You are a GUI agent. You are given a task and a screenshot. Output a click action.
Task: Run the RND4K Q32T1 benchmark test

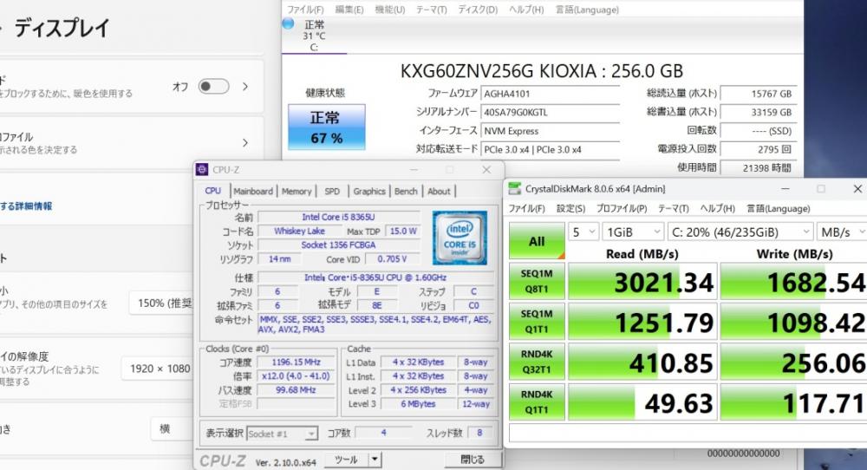tap(537, 362)
